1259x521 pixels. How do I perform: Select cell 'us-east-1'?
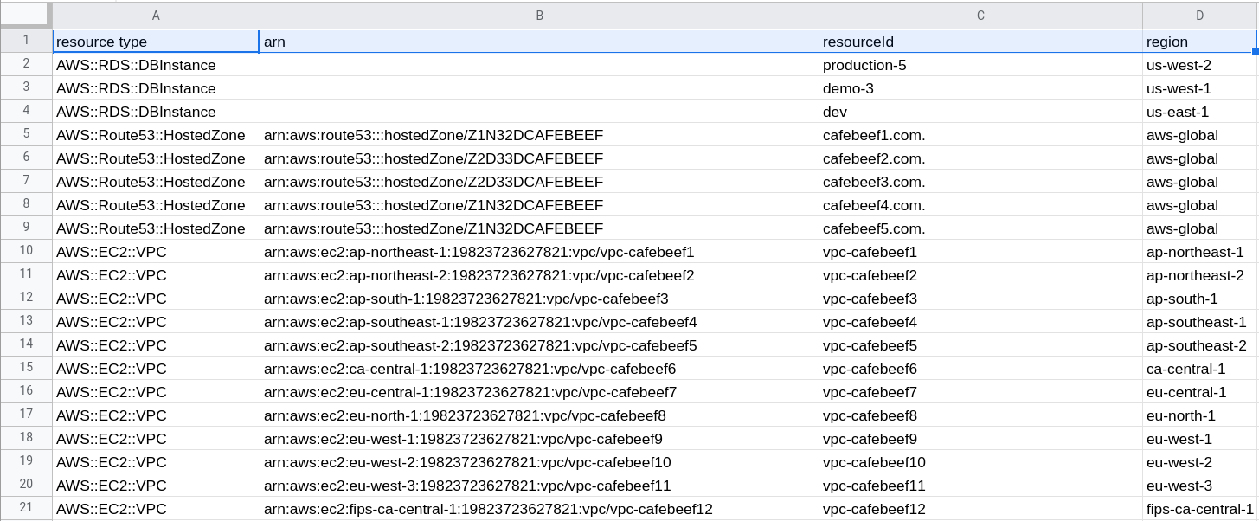(x=1200, y=111)
